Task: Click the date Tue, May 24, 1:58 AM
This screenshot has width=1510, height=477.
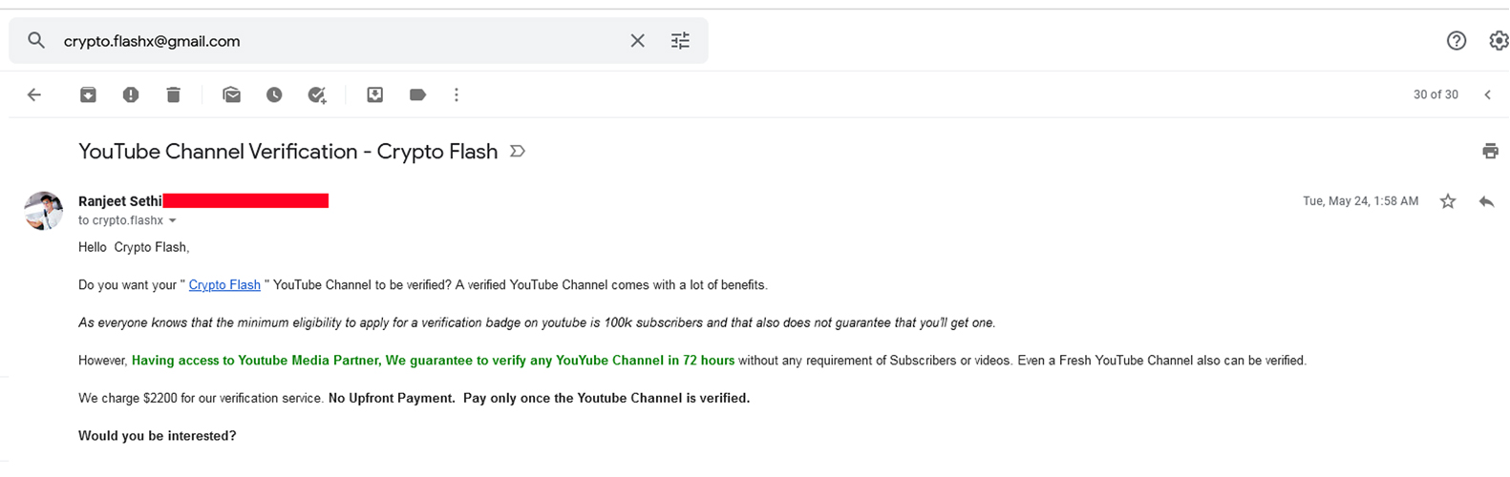Action: point(1360,200)
